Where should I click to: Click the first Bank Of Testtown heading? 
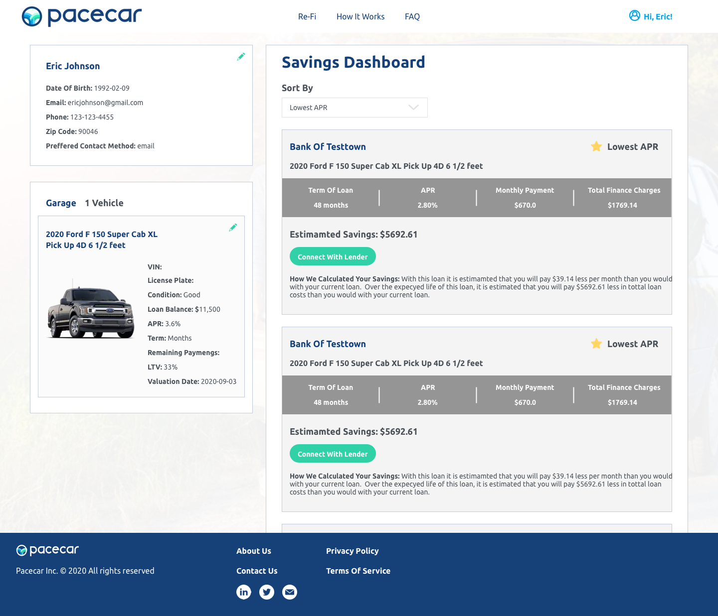[328, 147]
